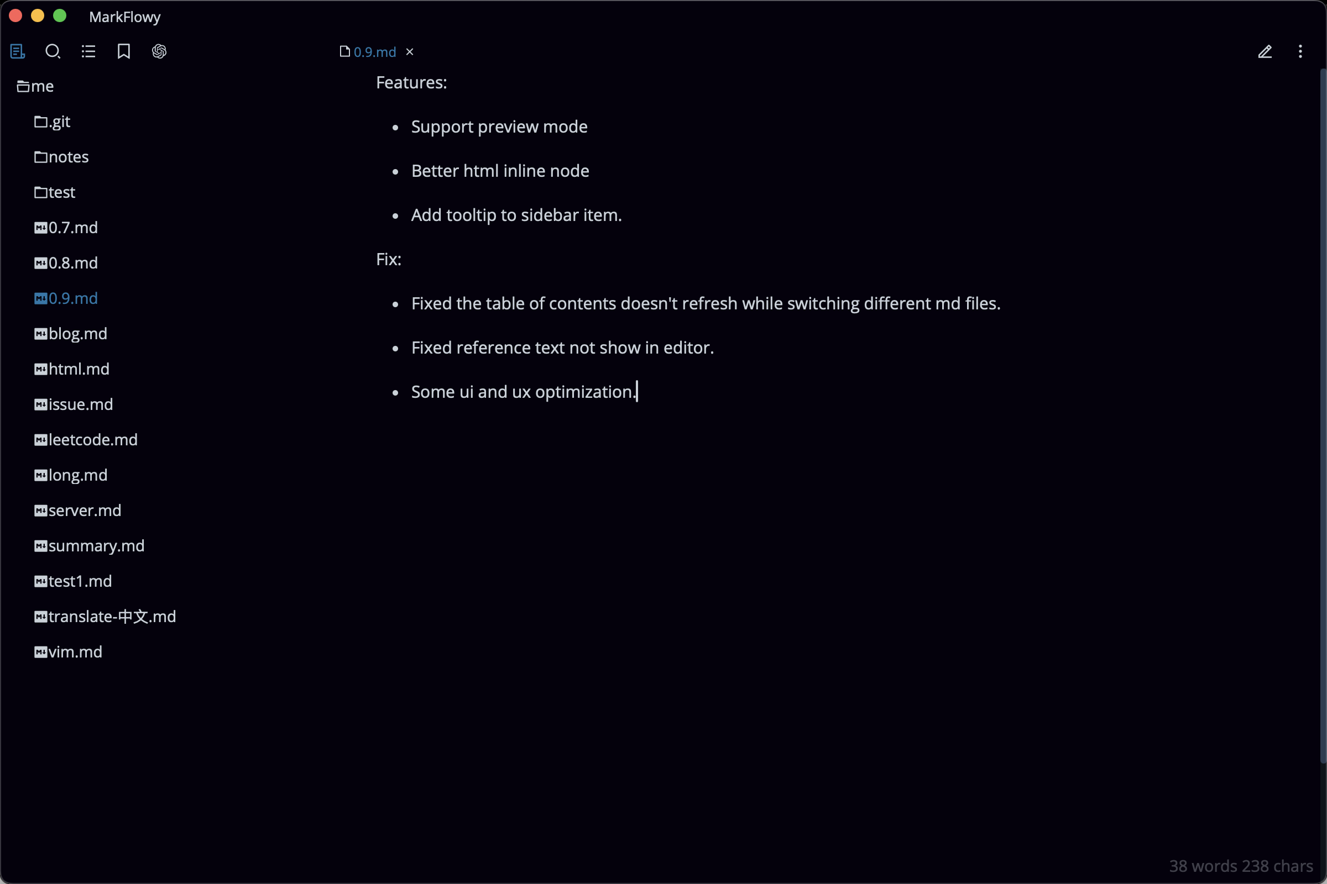Open the more options icon top right
The width and height of the screenshot is (1327, 884).
click(1302, 51)
